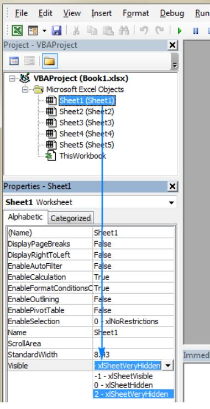Image resolution: width=210 pixels, height=409 pixels.
Task: Click the empty ScrollArea value field
Action: tap(134, 344)
